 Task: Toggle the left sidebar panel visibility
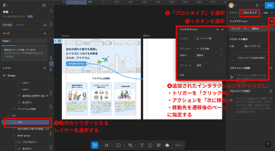[44, 5]
